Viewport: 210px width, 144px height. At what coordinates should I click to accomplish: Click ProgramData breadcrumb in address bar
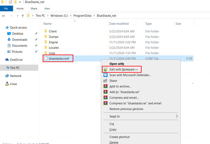click(x=82, y=16)
